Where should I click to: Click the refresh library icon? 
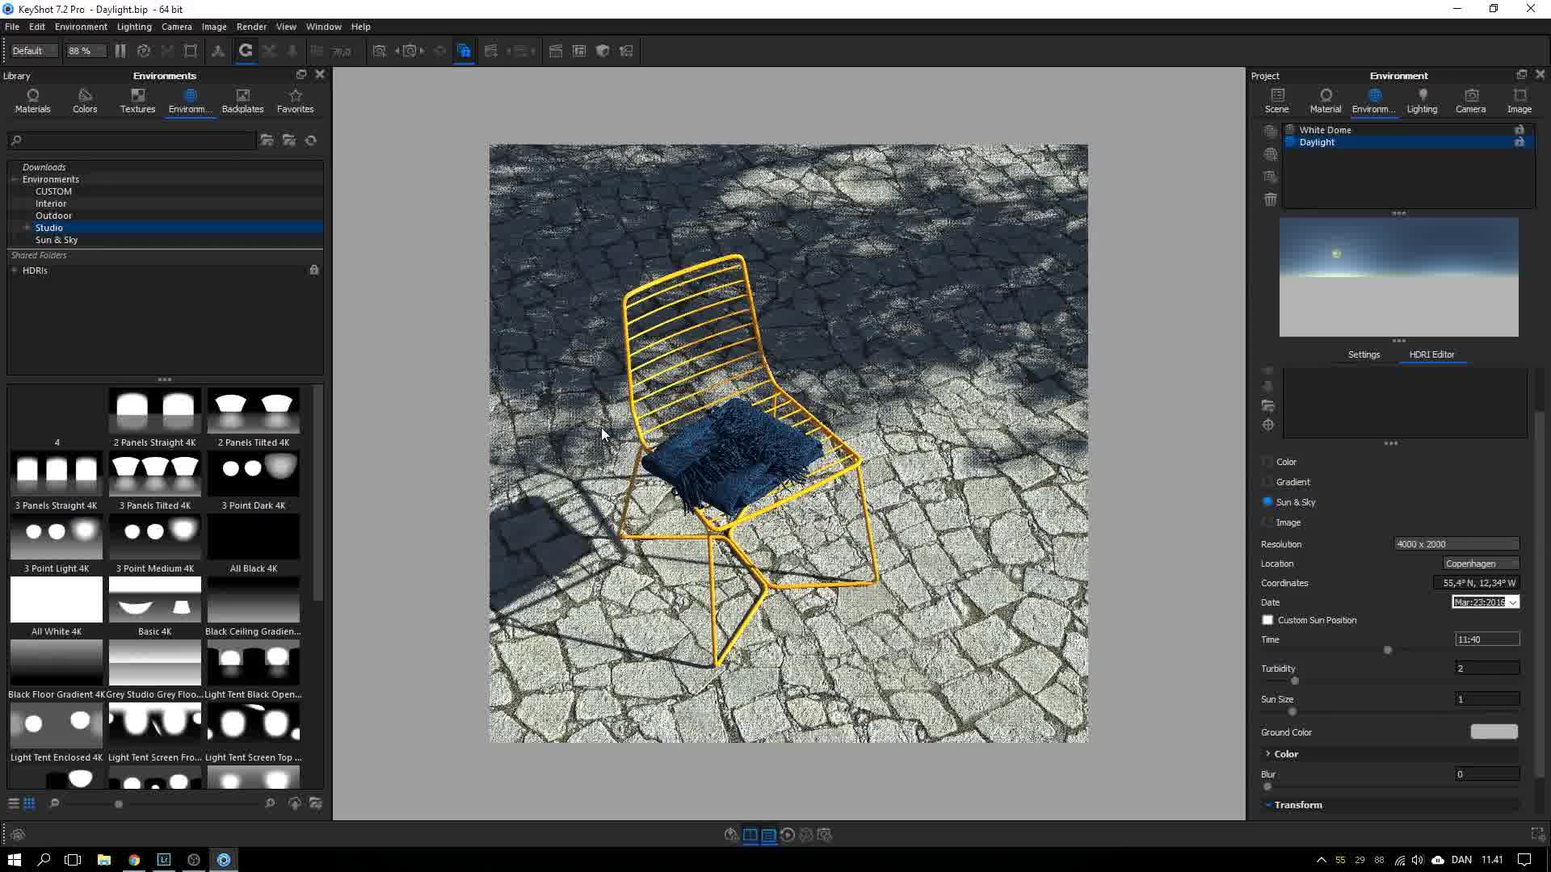point(311,140)
